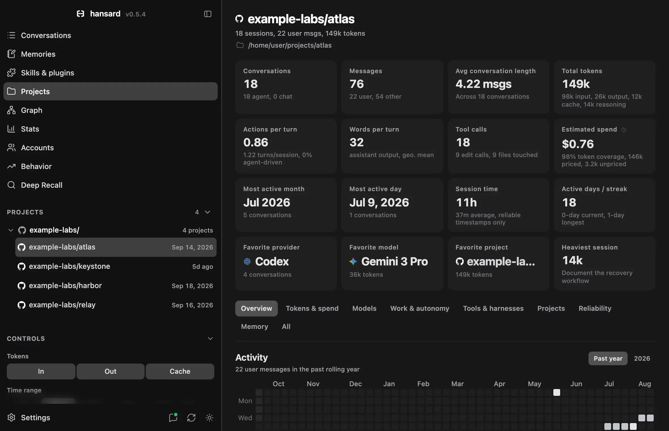
Task: Click the hansard logo icon
Action: [81, 14]
